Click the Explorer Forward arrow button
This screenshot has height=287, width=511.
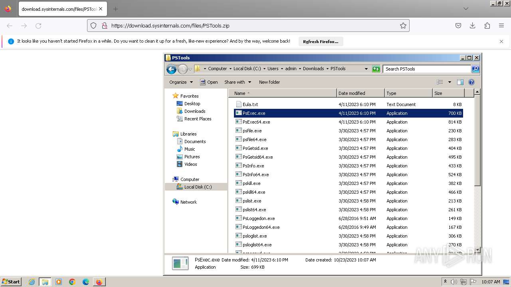182,69
